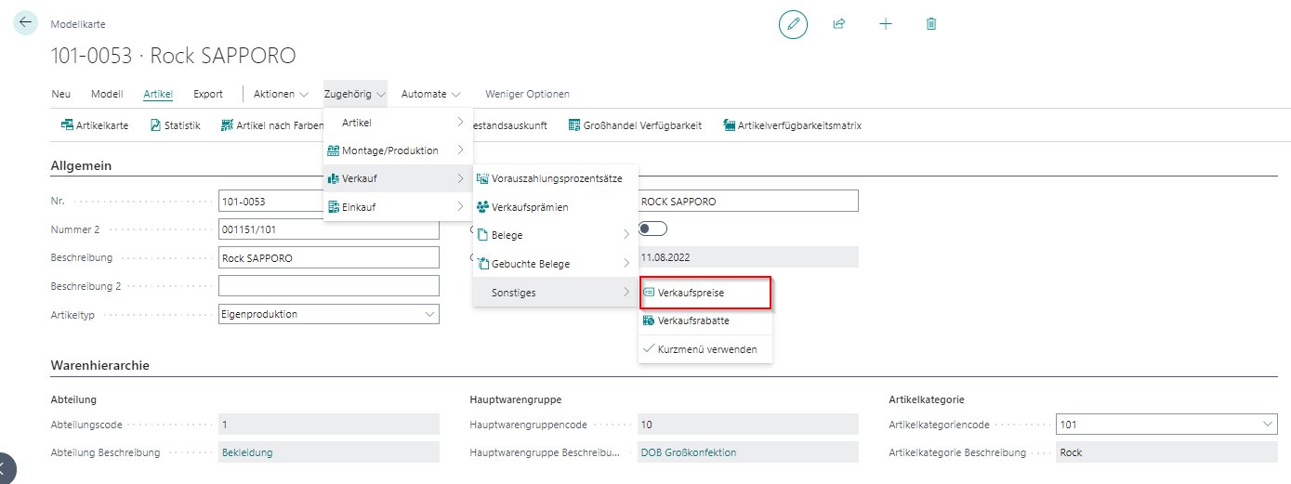Click the share icon
Viewport: 1291px width, 484px height.
coord(839,24)
